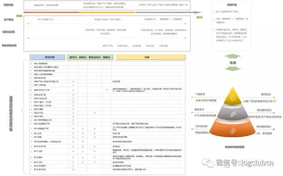Click the 智能化 column heading

click(107, 57)
